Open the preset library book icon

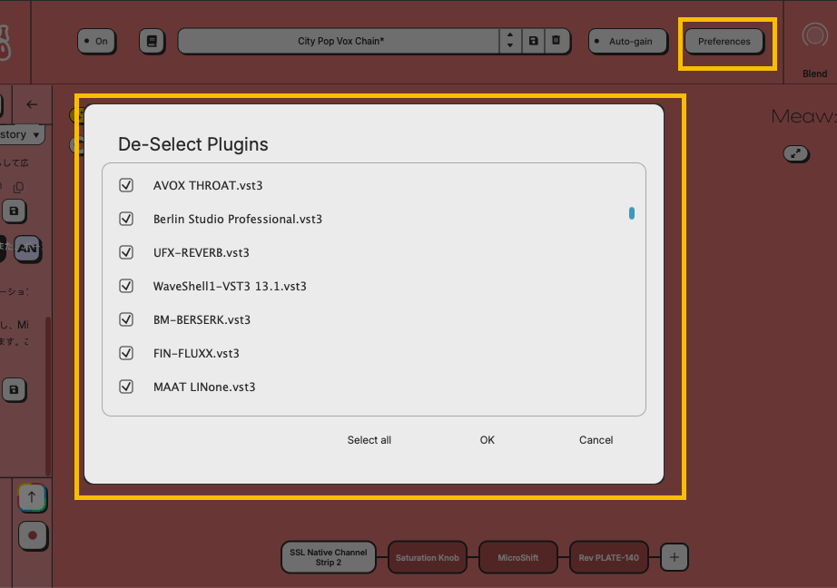click(152, 41)
